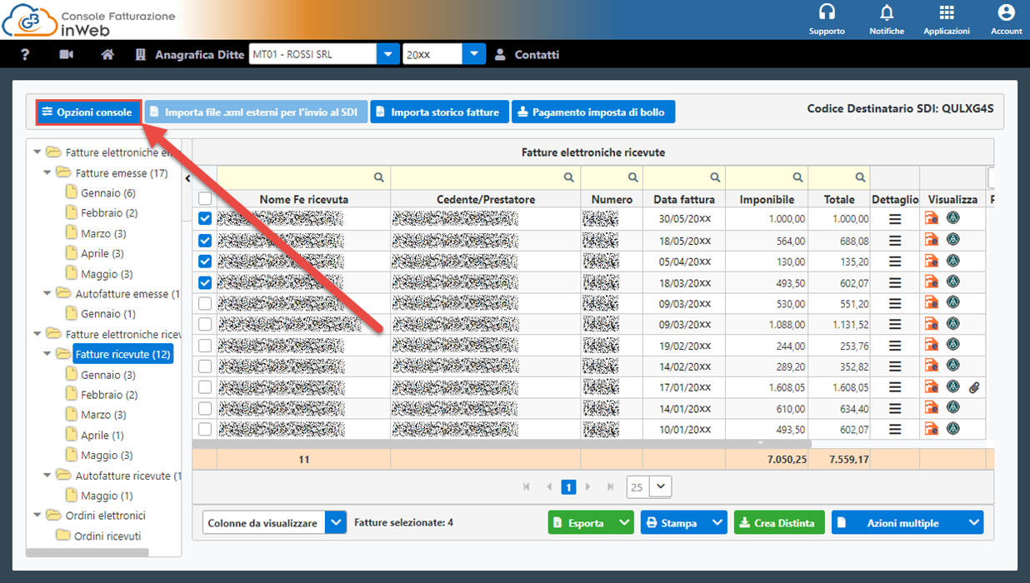
Task: Uncheck the invoice dated 18/03
Action: pos(205,282)
